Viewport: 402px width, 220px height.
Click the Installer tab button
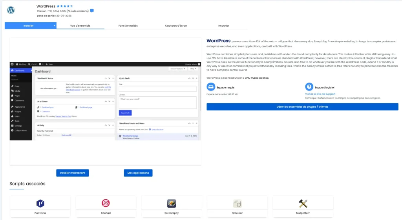[x=28, y=25]
